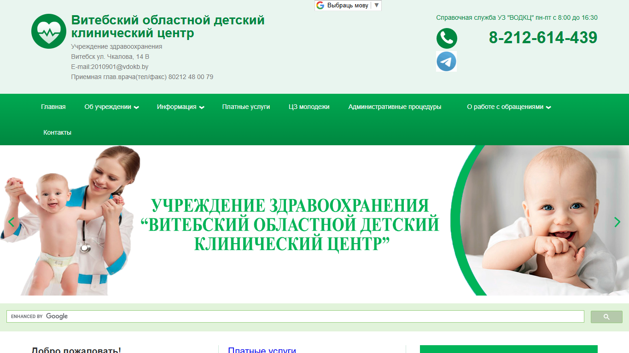Click the Информация menu label

(x=176, y=107)
